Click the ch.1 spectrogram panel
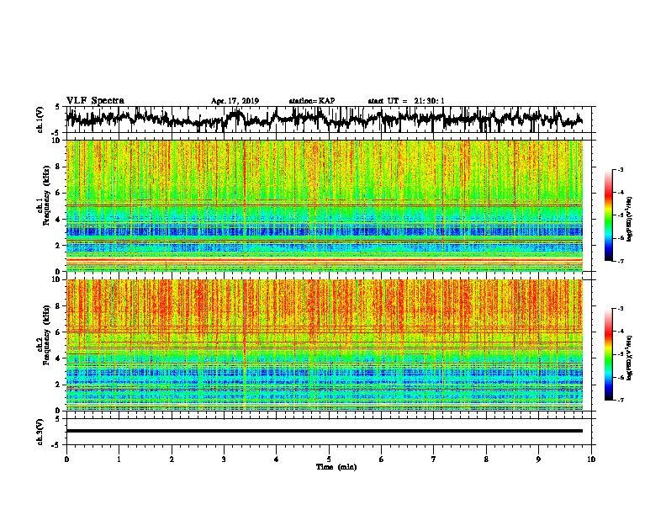Viewport: 666px width, 515px height. (325, 205)
